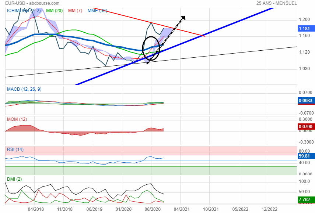Click the 1.200 price axis value
This screenshot has height=213, width=315.
pyautogui.click(x=304, y=19)
